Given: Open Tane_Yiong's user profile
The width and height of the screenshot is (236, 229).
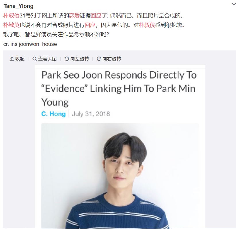Looking at the screenshot, I should pyautogui.click(x=18, y=6).
